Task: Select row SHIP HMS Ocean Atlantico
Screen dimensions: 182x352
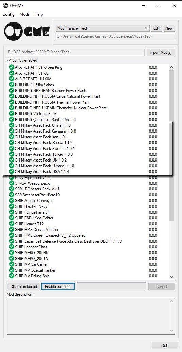Action: (x=88, y=230)
